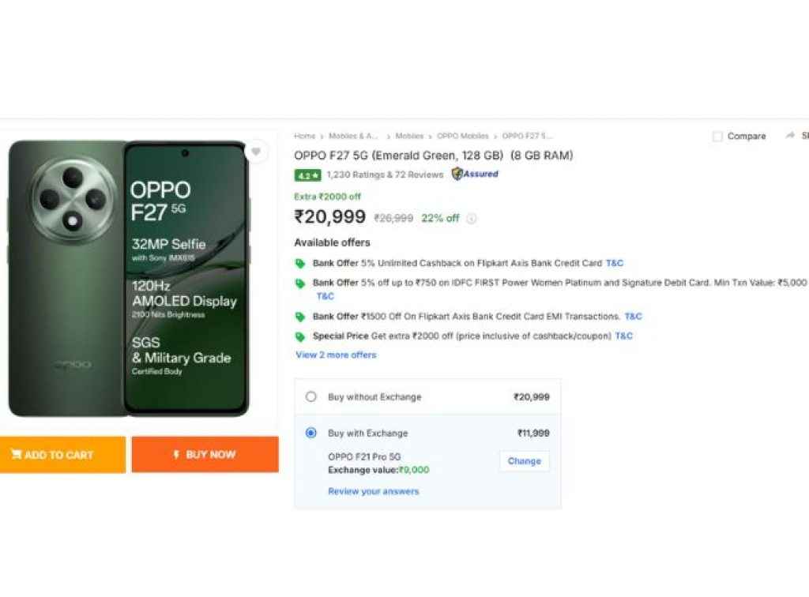Select Buy without Exchange option
The height and width of the screenshot is (597, 809).
[x=311, y=396]
